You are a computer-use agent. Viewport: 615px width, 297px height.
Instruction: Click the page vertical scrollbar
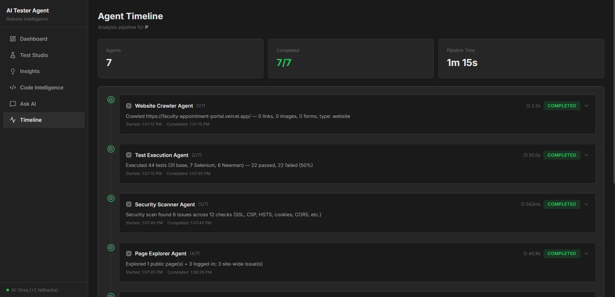click(614, 93)
